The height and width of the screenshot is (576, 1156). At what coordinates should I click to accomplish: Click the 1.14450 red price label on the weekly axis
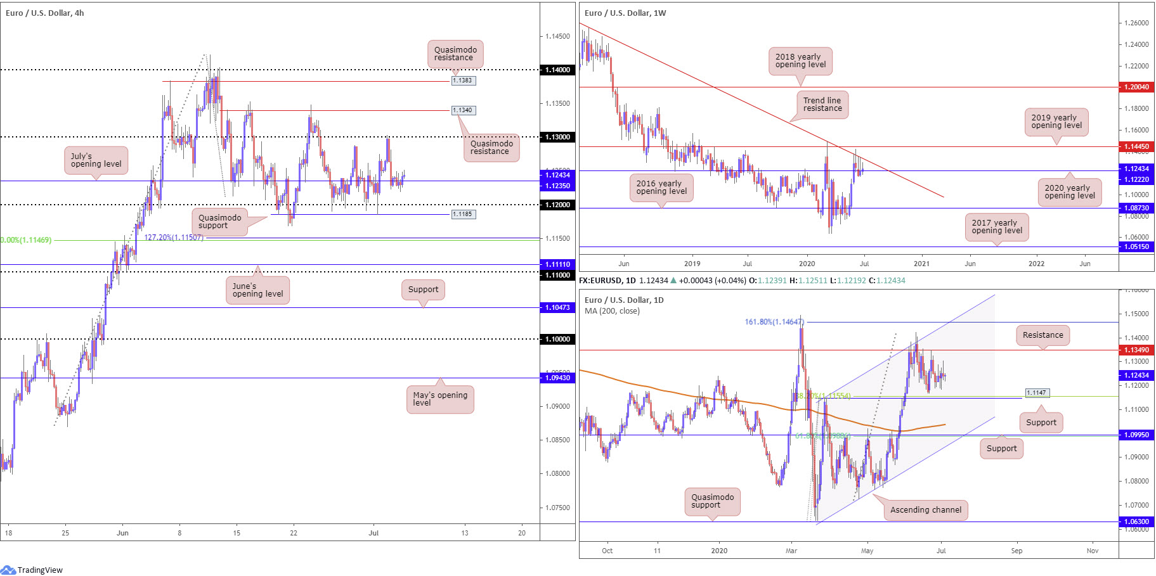coord(1136,146)
